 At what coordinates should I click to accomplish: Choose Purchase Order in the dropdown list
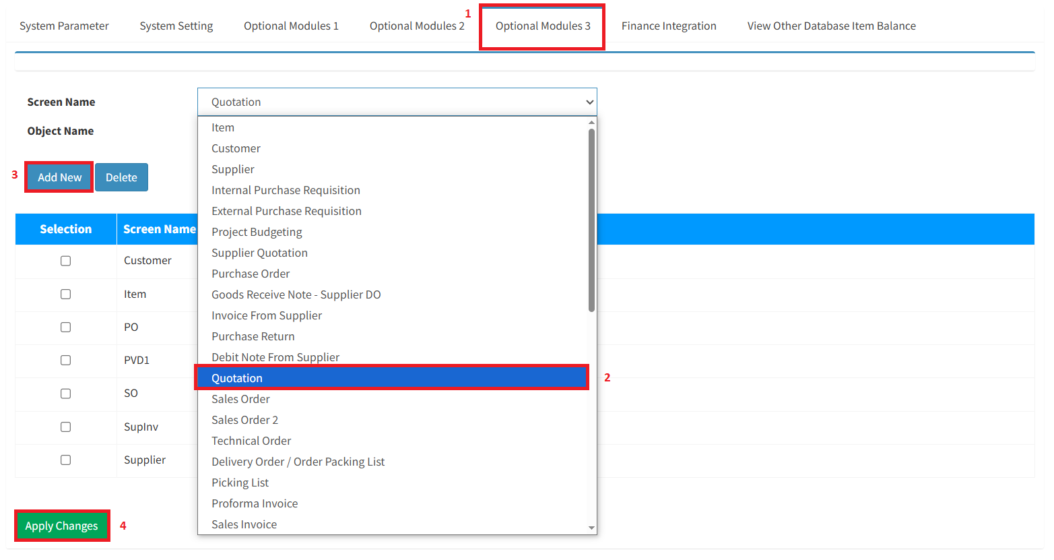click(251, 274)
